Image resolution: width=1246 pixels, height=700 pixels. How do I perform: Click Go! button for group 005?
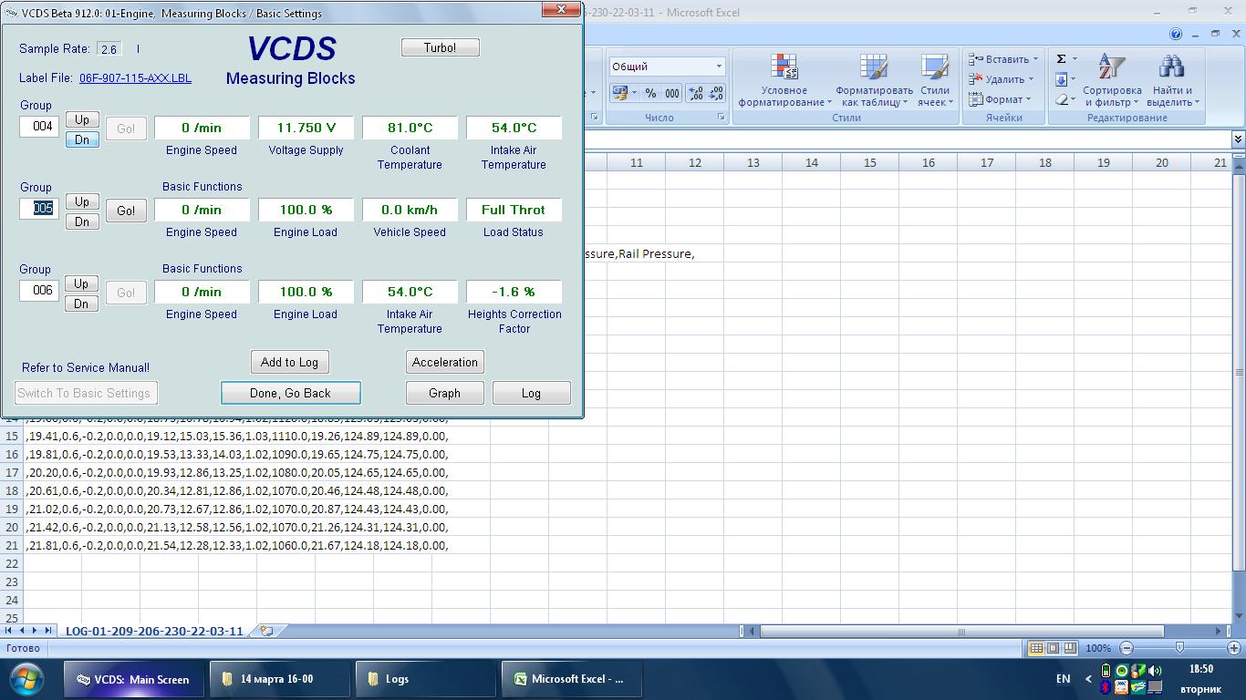[x=126, y=211]
